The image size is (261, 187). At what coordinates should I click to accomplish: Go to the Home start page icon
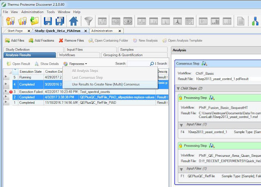[x=73, y=21]
